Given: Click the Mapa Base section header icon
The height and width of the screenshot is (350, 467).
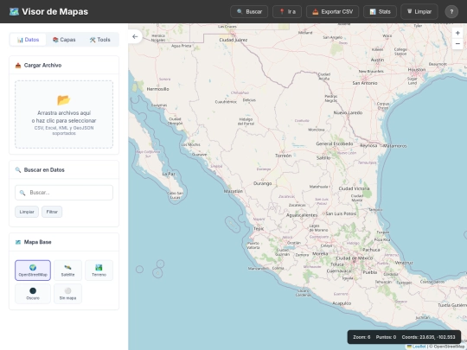Looking at the screenshot, I should pos(18,242).
